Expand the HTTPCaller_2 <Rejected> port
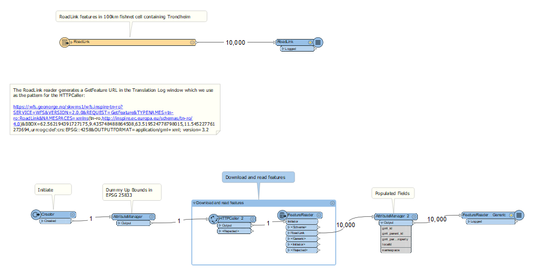Screen dimensions: 537x273 (x=220, y=231)
